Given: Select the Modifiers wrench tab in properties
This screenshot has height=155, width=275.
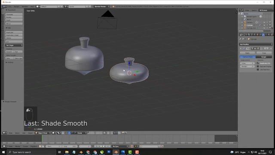Looking at the screenshot, I should [263, 34].
